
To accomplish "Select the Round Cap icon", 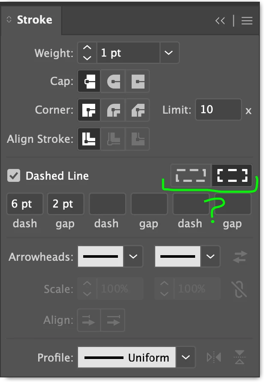I will 113,81.
